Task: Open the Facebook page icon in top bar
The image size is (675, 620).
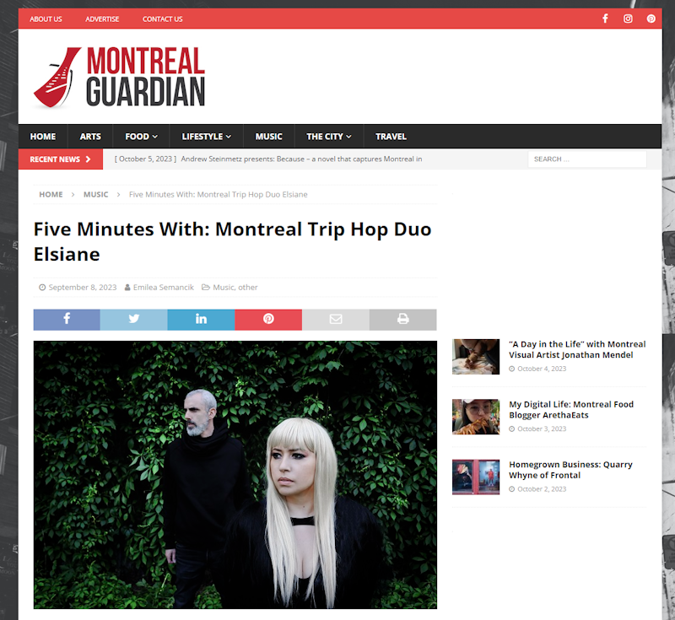Action: tap(605, 19)
